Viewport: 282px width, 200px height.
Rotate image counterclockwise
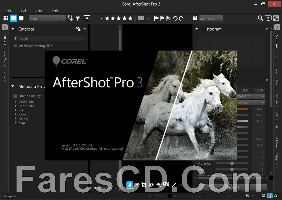tap(175, 18)
